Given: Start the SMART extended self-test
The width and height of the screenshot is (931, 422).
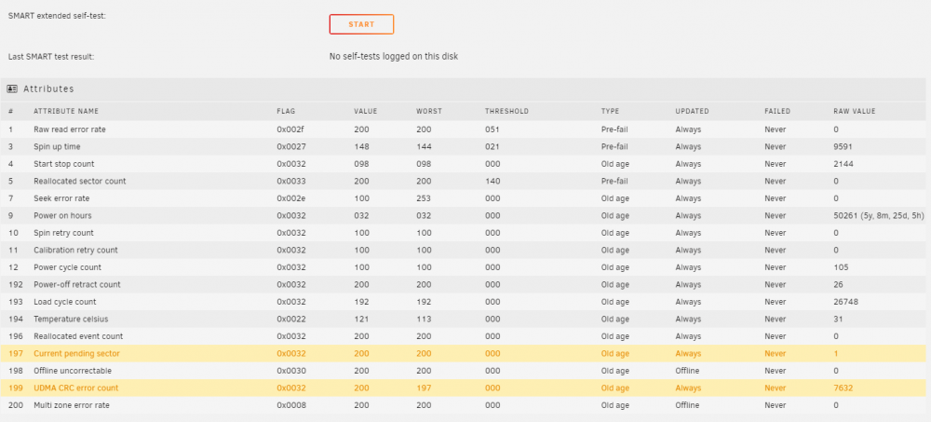Looking at the screenshot, I should pyautogui.click(x=361, y=24).
